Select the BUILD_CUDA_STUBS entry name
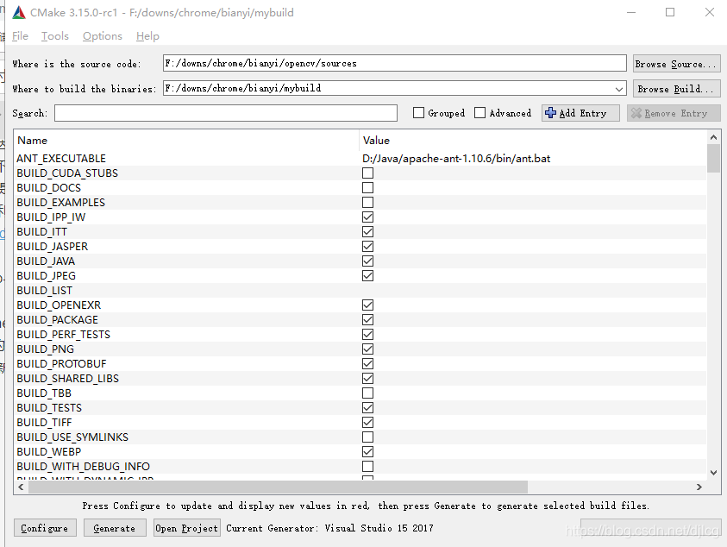The width and height of the screenshot is (727, 547). click(67, 173)
